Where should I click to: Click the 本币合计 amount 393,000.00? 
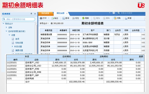click(58, 23)
